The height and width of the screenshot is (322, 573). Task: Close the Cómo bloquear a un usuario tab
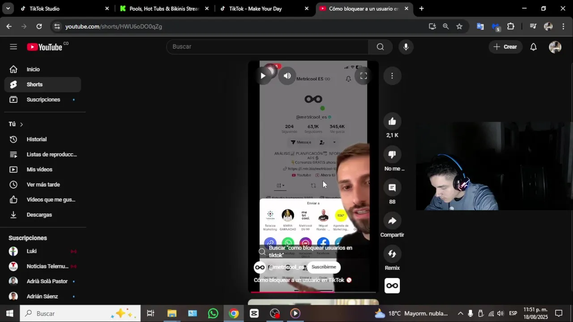click(406, 8)
